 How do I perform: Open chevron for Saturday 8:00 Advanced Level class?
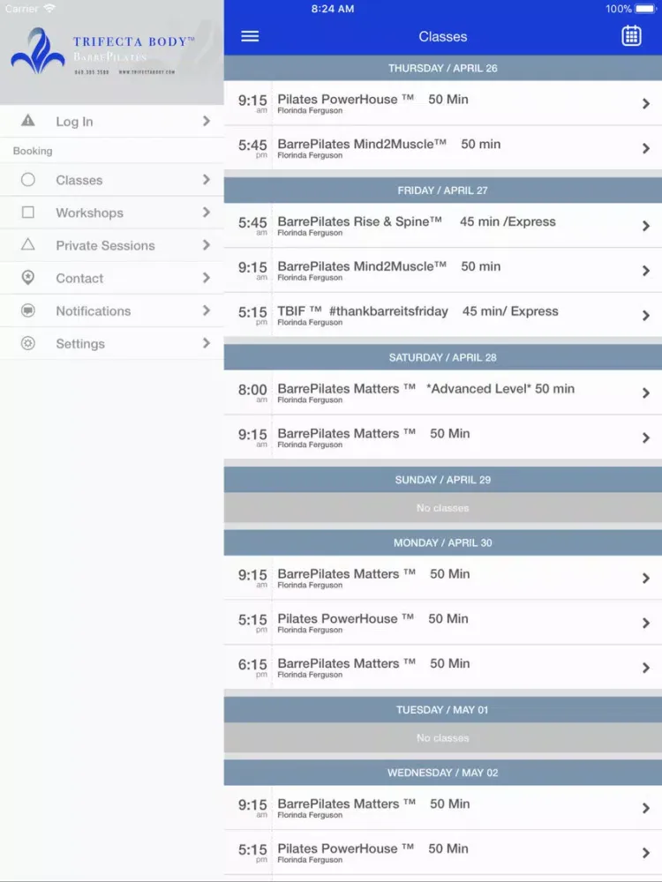(x=646, y=393)
